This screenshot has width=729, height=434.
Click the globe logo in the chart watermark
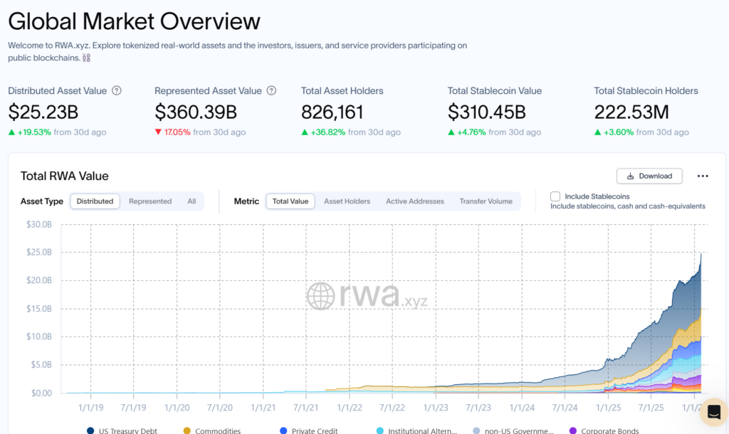(x=320, y=297)
